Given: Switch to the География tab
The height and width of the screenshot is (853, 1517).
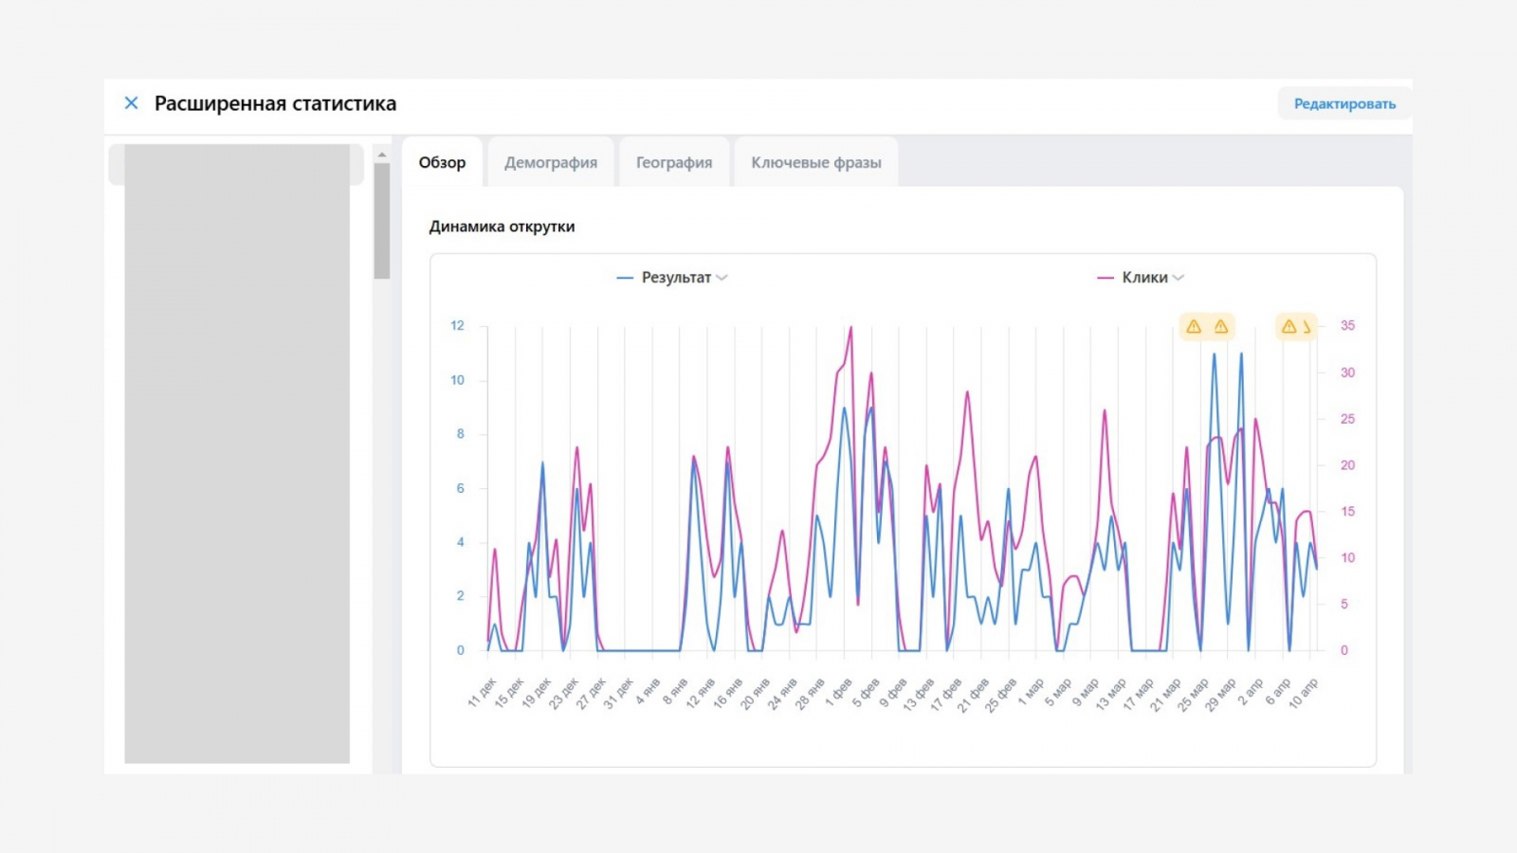Looking at the screenshot, I should click(x=673, y=163).
